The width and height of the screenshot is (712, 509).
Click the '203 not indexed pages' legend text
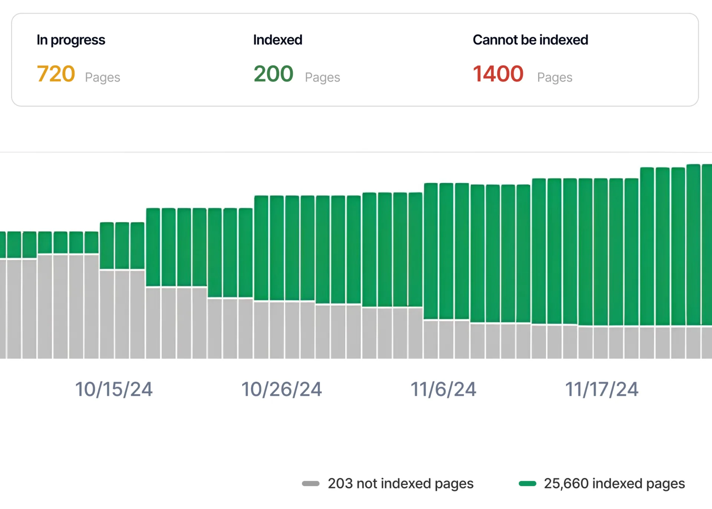(x=400, y=483)
